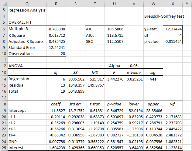Select εi-4 upper value 0.094528
Screen dimensions: 192x151
[x=153, y=135]
